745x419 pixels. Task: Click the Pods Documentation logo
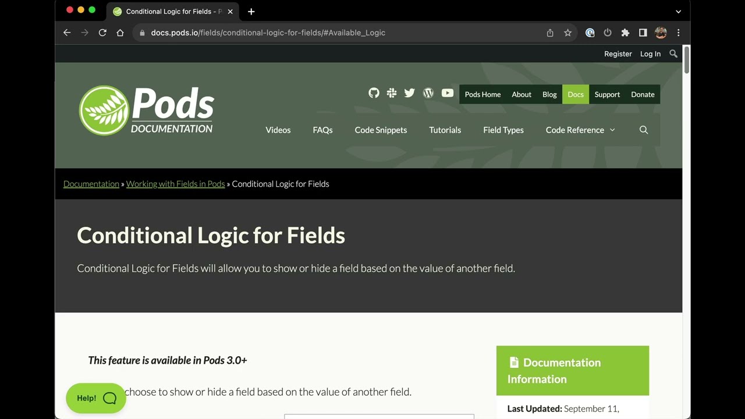pyautogui.click(x=147, y=111)
